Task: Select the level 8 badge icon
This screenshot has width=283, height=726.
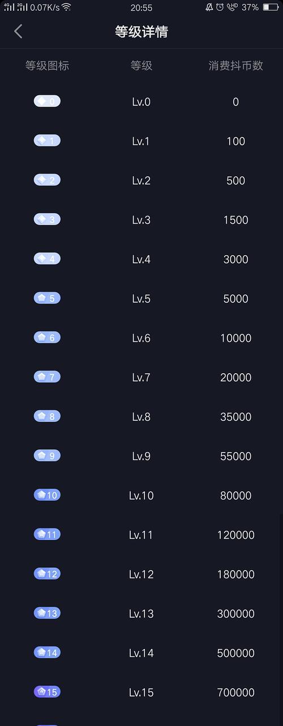Action: click(x=47, y=416)
